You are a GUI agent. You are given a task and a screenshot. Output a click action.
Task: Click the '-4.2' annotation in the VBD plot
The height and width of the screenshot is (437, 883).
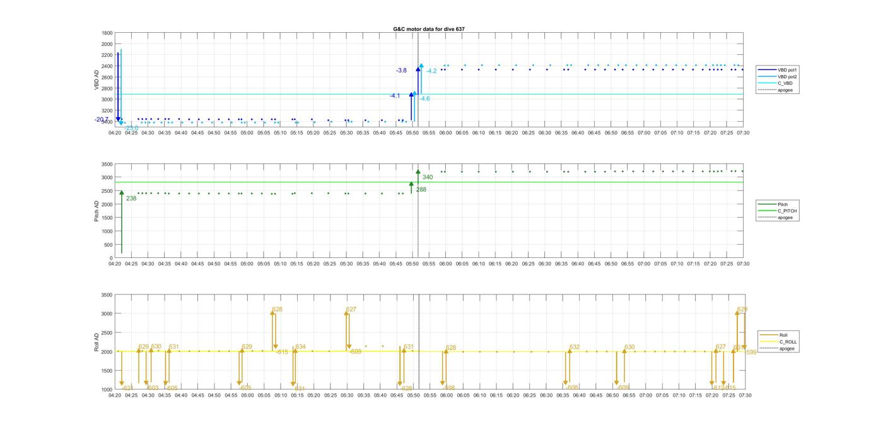(431, 71)
